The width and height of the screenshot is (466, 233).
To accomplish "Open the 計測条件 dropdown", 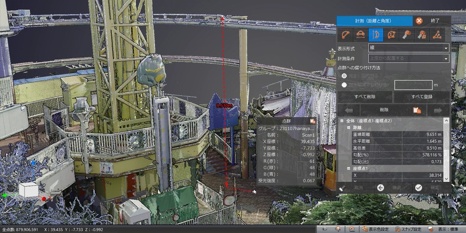I will pyautogui.click(x=408, y=58).
